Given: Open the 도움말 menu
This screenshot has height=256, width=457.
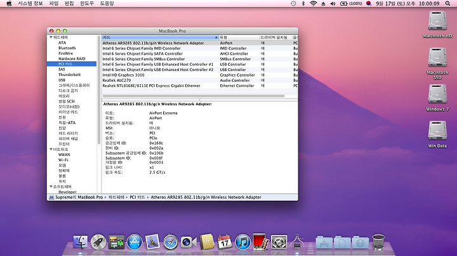Looking at the screenshot, I should tap(107, 4).
